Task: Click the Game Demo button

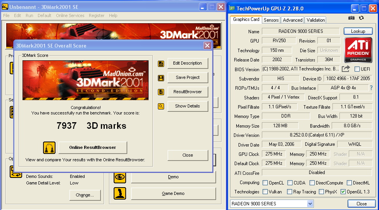Action: tap(173, 193)
